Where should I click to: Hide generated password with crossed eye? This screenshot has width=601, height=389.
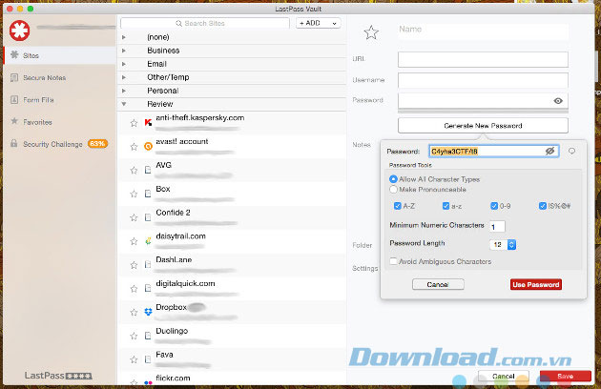click(550, 151)
